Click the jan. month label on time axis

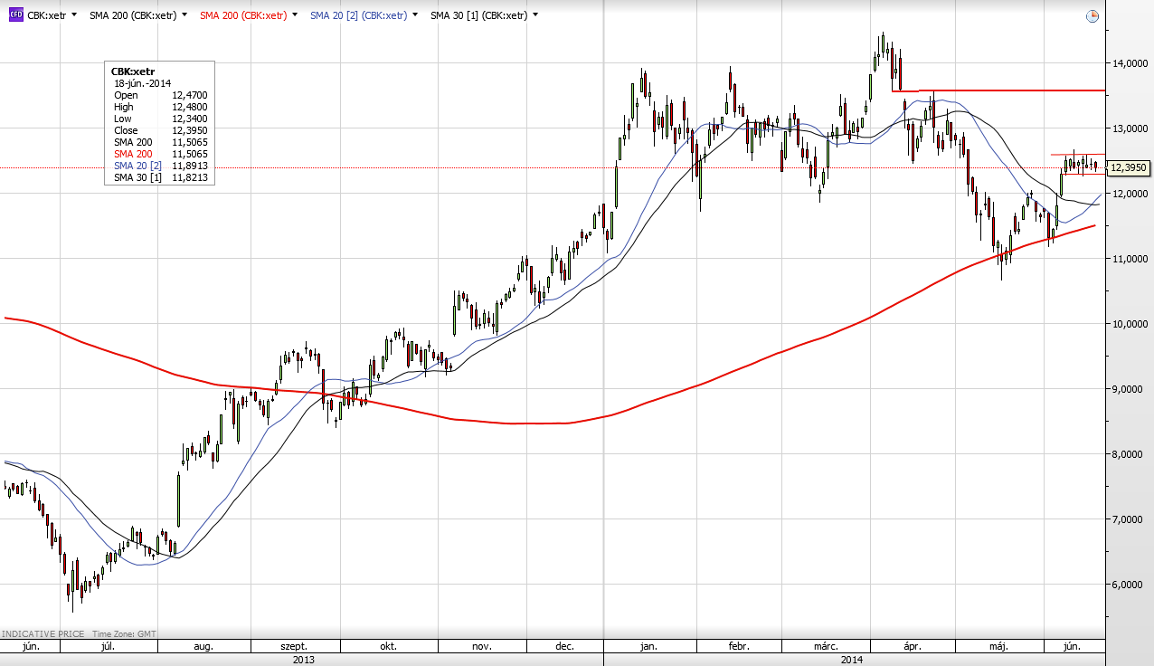pos(648,647)
